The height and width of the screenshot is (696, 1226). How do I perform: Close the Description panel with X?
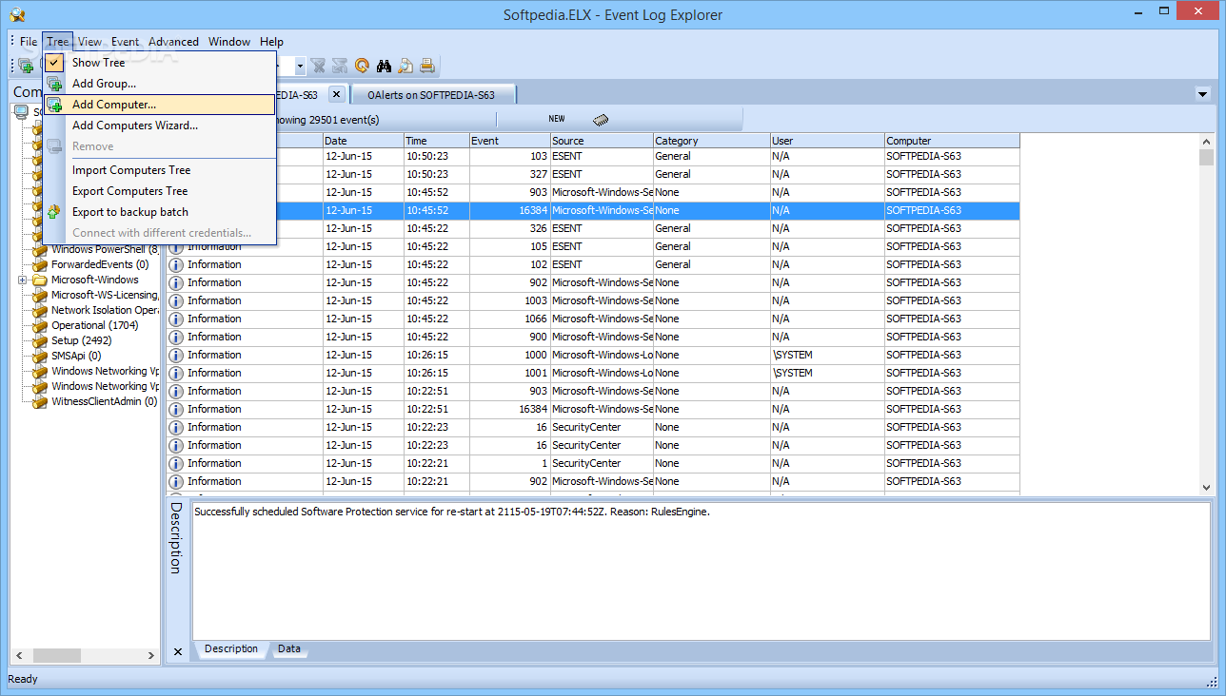(177, 652)
